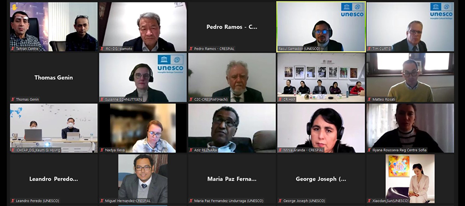The width and height of the screenshot is (465, 206).
Task: Click muted mic icon beside Matteo Rosati
Action: tap(369, 99)
